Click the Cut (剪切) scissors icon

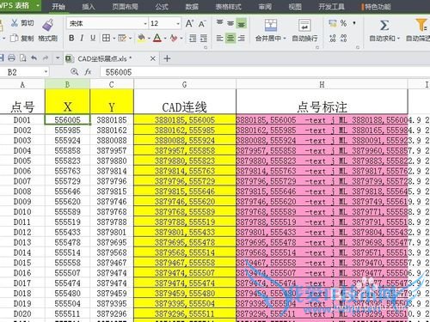click(15, 23)
